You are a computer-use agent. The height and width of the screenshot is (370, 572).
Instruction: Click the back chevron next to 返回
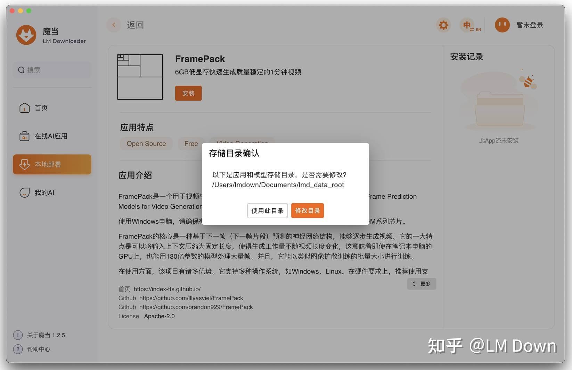pyautogui.click(x=114, y=25)
